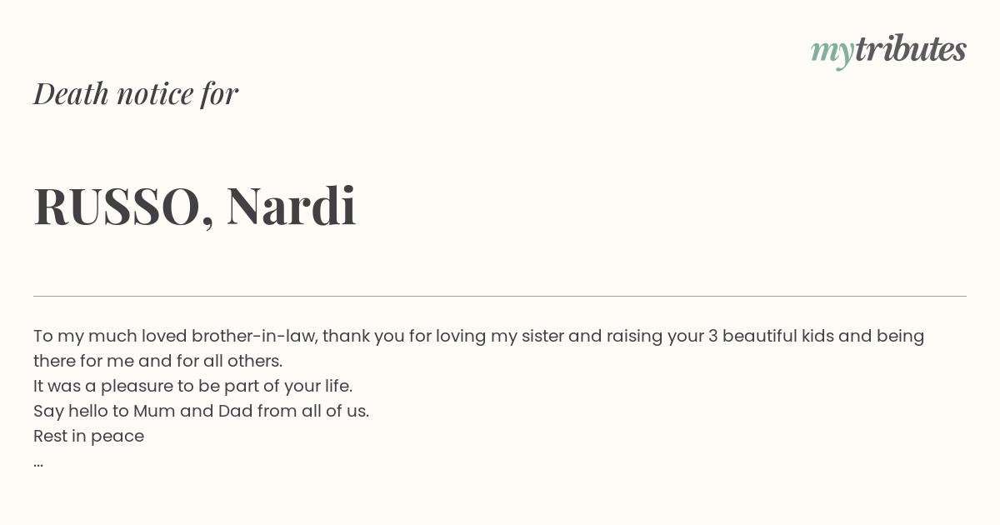Image resolution: width=1000 pixels, height=525 pixels.
Task: Click the word "brother-in-law" in the message
Action: (254, 336)
